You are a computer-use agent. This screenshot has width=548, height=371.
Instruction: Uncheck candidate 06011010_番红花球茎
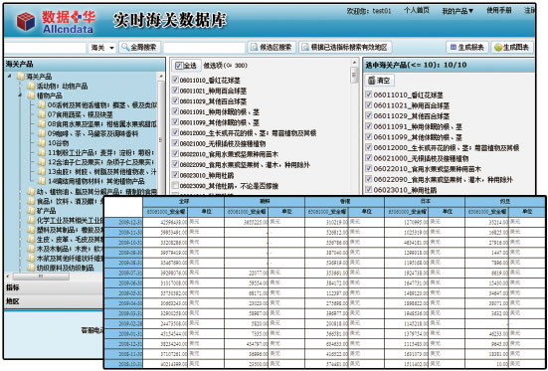tap(175, 81)
